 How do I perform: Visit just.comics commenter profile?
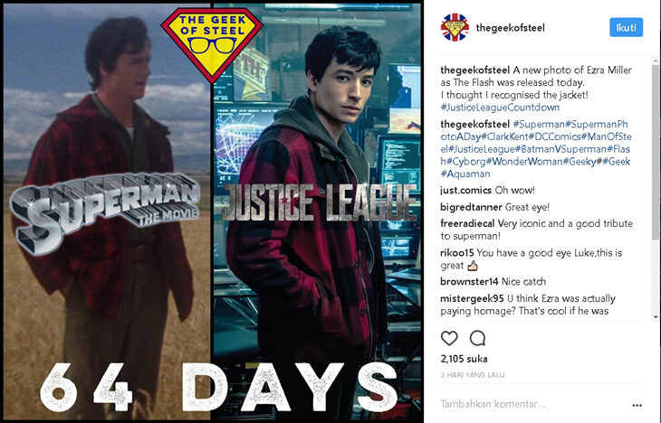click(x=465, y=190)
